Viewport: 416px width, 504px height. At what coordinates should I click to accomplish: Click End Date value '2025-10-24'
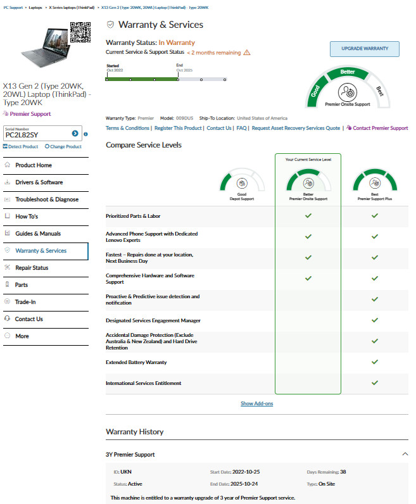point(244,484)
